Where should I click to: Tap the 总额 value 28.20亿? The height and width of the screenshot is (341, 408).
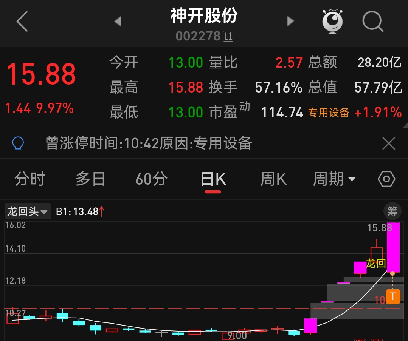(x=379, y=62)
